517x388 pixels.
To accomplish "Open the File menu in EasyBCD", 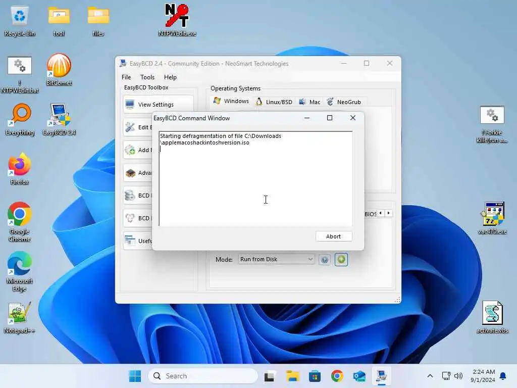I will (126, 77).
